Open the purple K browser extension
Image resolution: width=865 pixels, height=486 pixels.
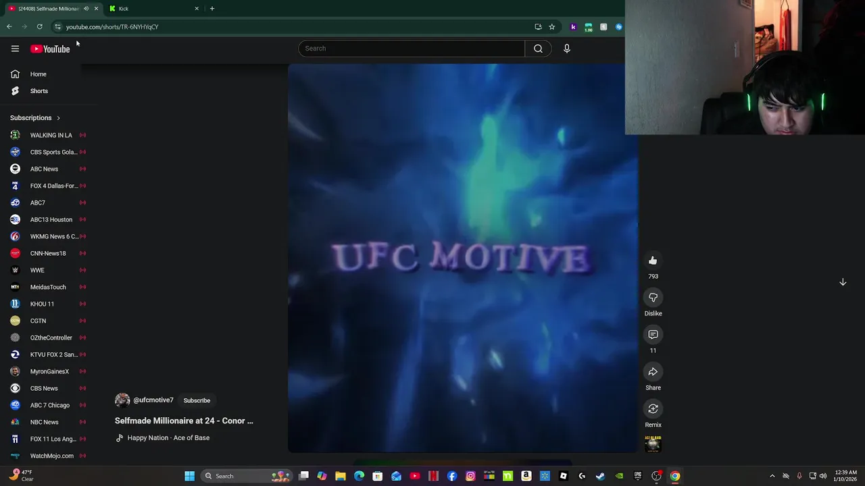point(573,27)
